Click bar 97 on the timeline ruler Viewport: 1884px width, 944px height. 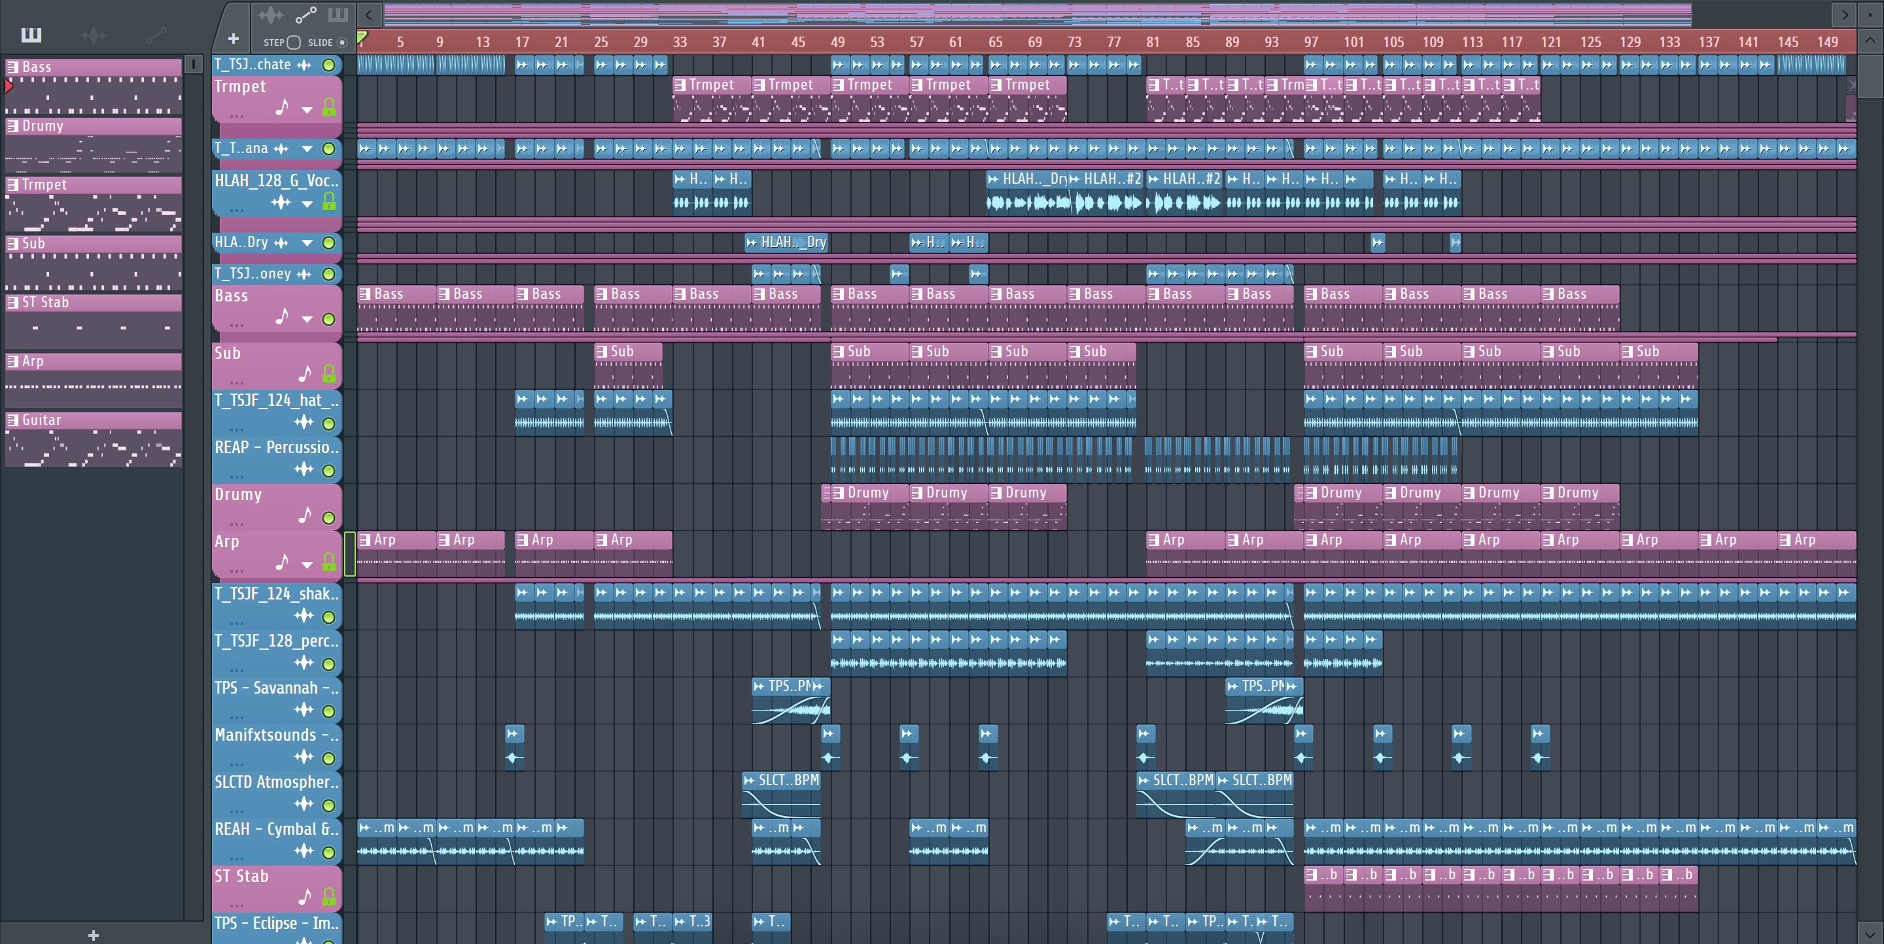pyautogui.click(x=1310, y=42)
